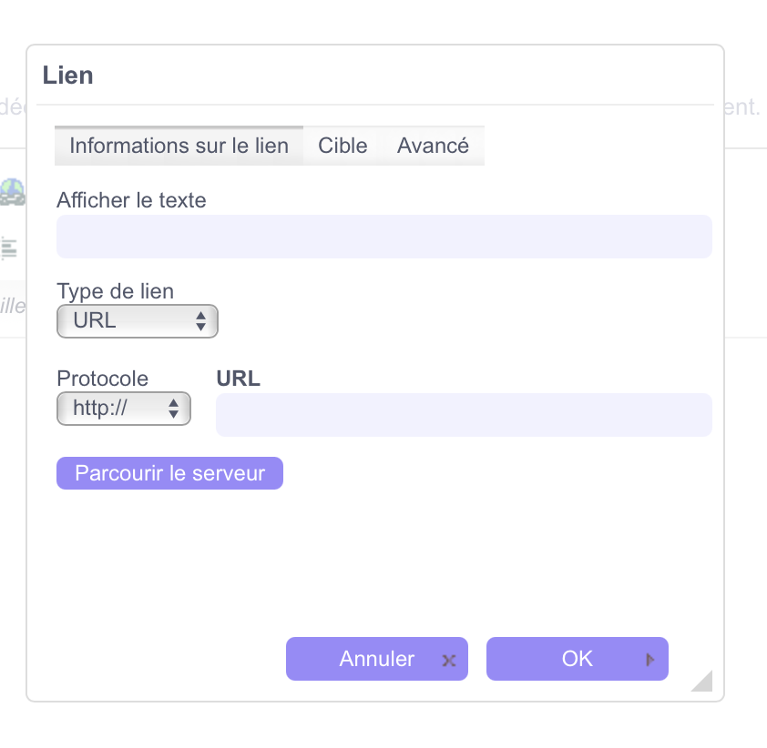Expand the Protocole http:// dropdown
The width and height of the screenshot is (767, 748).
[124, 409]
